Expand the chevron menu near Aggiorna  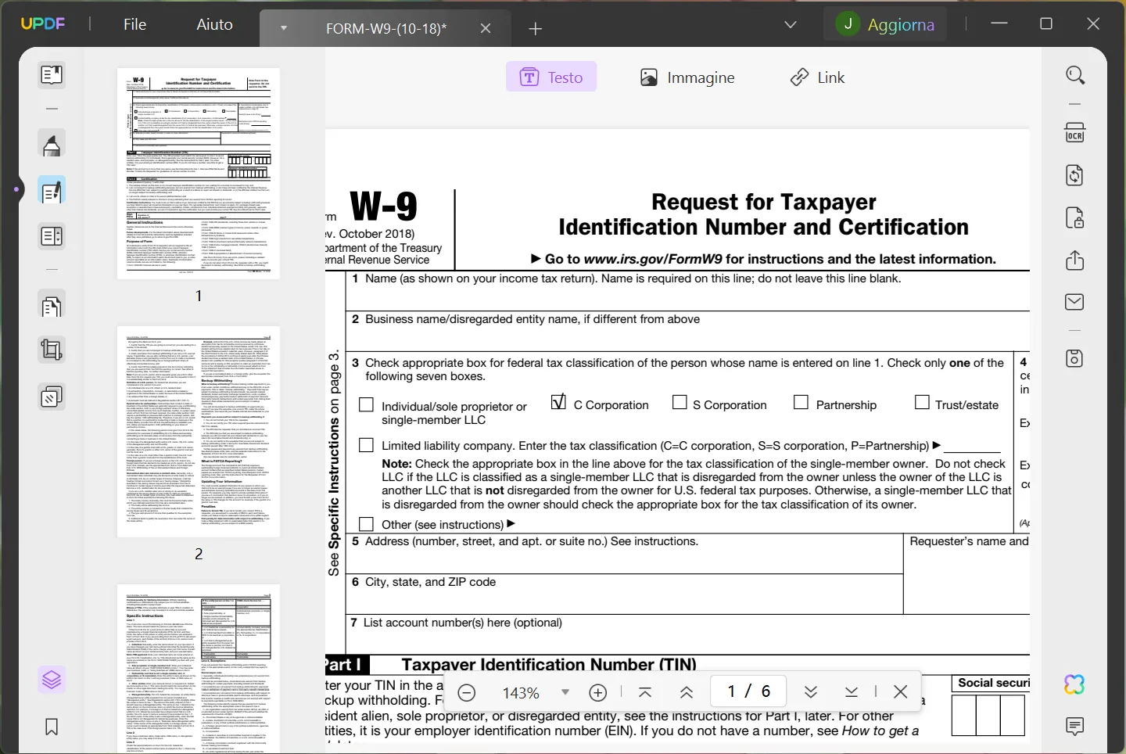coord(791,25)
